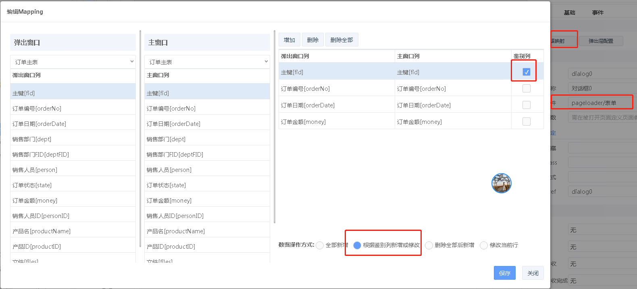
Task: Select the 全部新增 radio option
Action: pyautogui.click(x=320, y=245)
